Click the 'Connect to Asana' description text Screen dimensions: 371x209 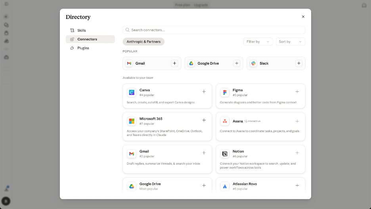tap(259, 131)
